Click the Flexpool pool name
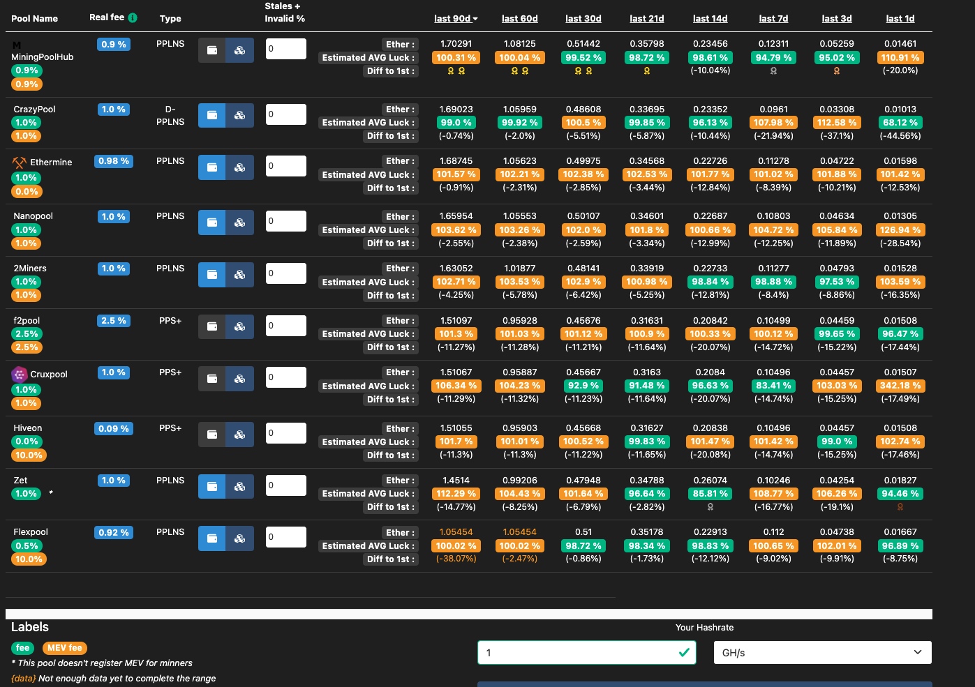The image size is (975, 687). pyautogui.click(x=31, y=532)
